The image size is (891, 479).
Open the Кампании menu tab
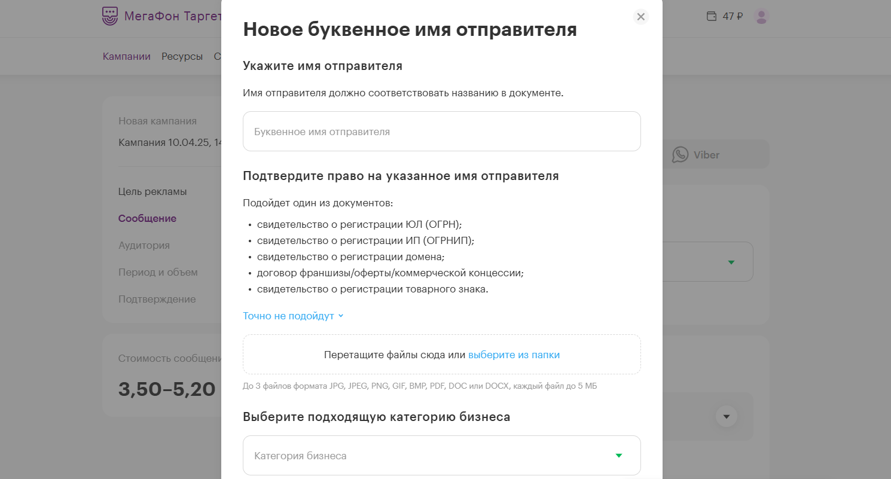(126, 56)
